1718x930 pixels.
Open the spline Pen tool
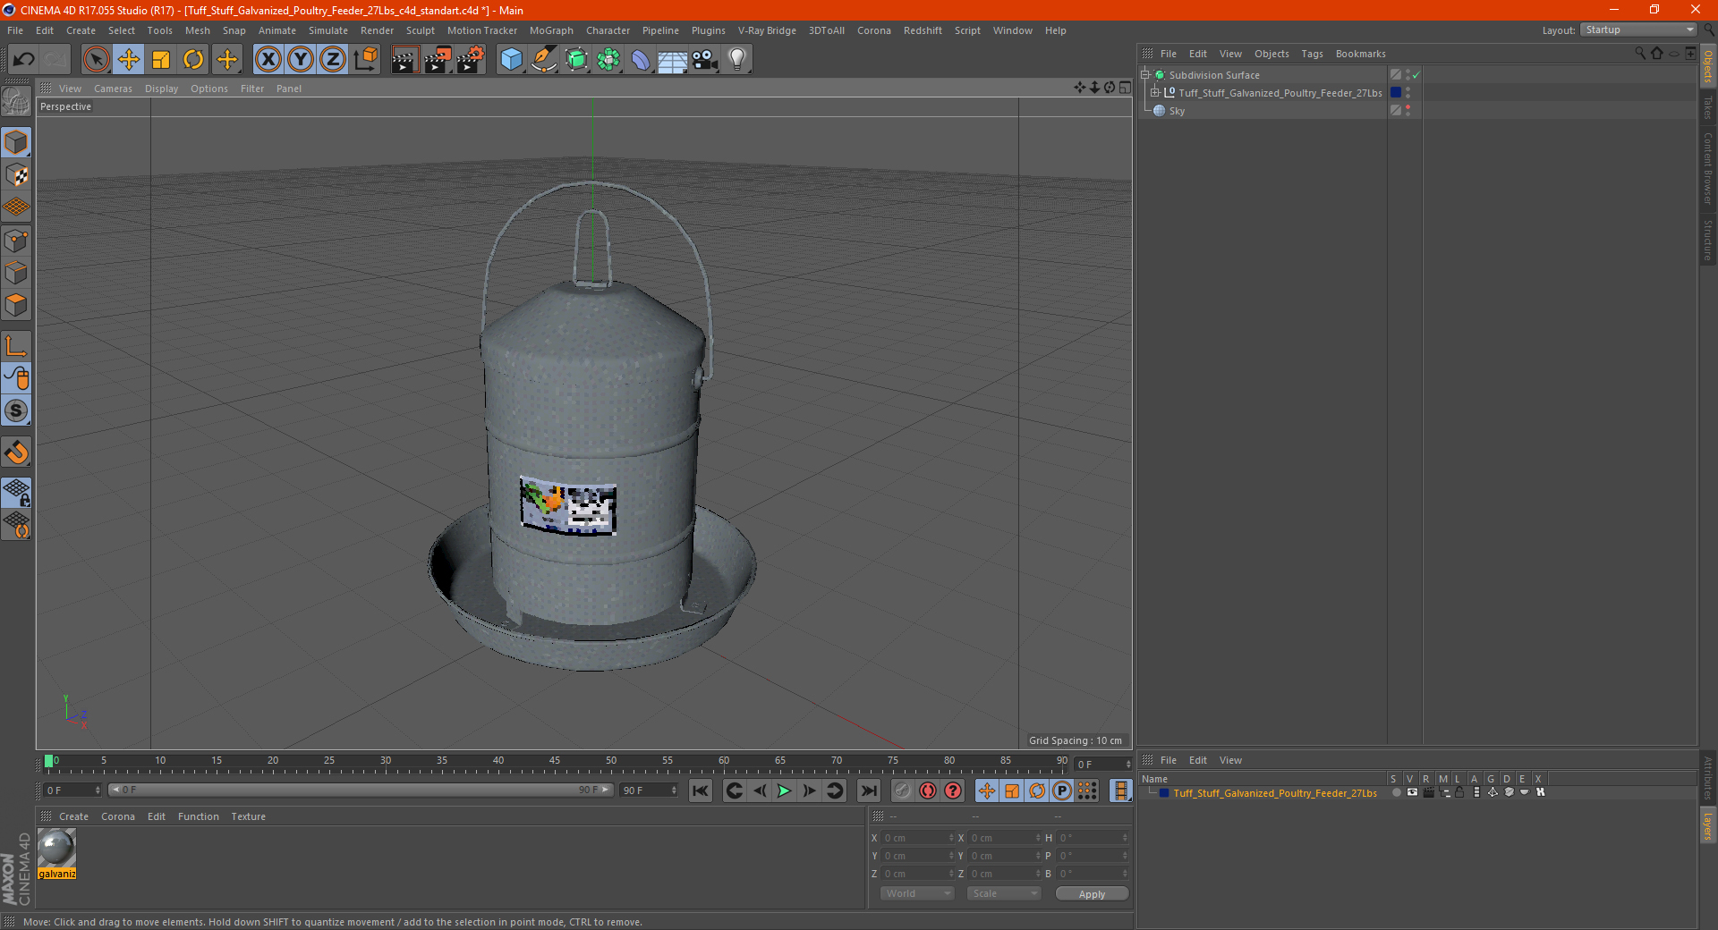pos(543,59)
